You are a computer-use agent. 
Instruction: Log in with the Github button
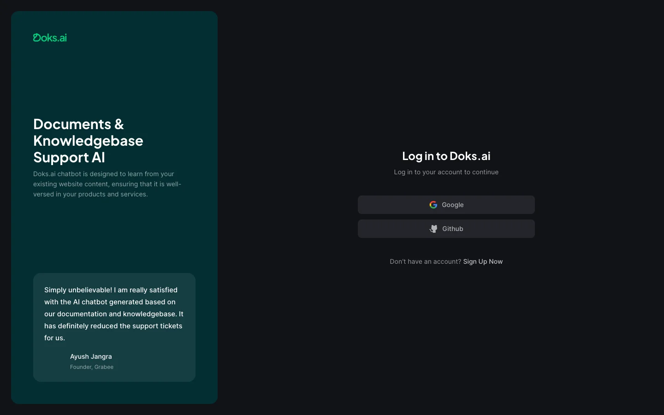point(446,229)
